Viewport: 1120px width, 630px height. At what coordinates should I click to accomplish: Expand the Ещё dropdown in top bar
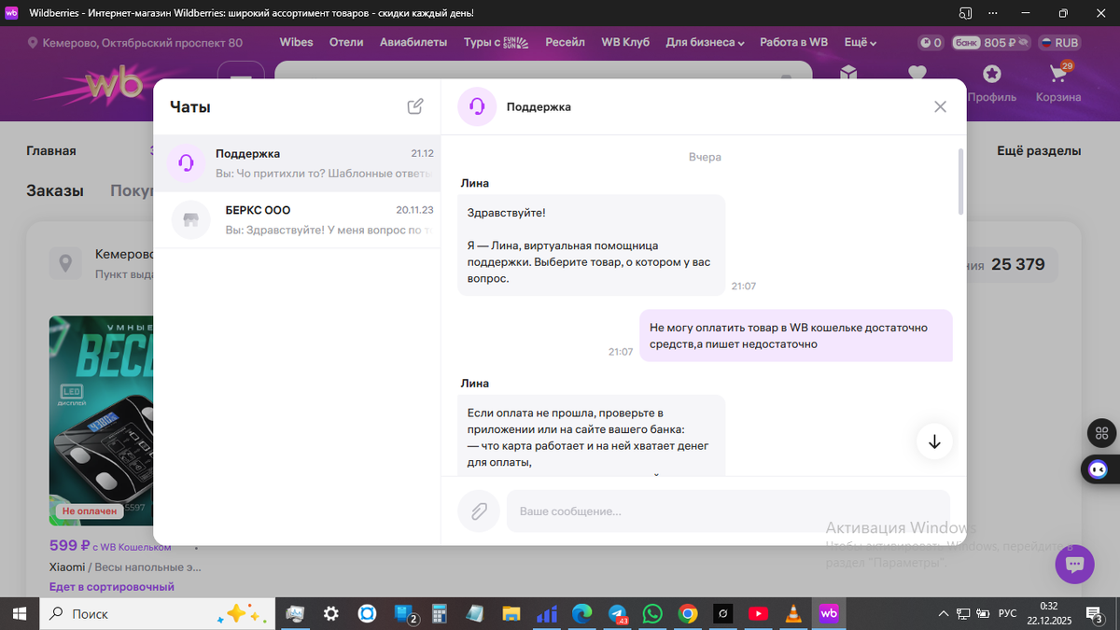pyautogui.click(x=861, y=43)
